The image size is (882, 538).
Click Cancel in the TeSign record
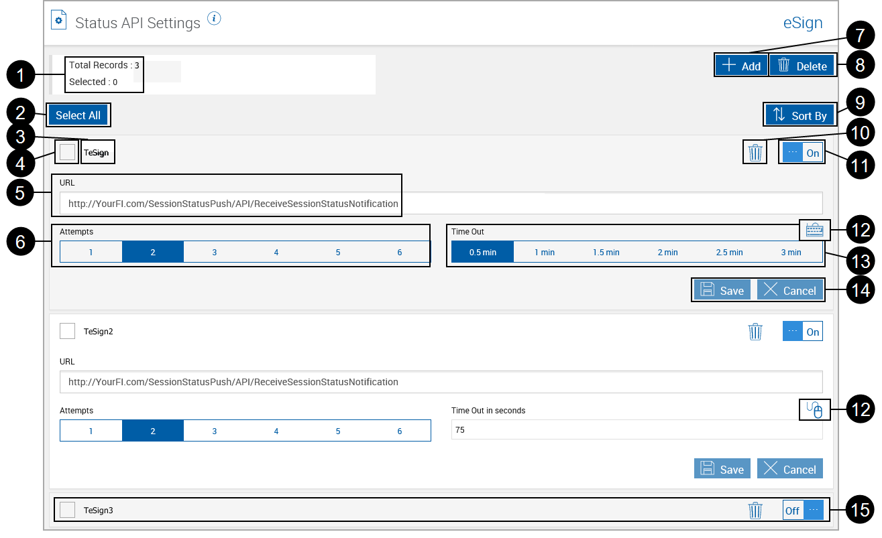click(790, 289)
